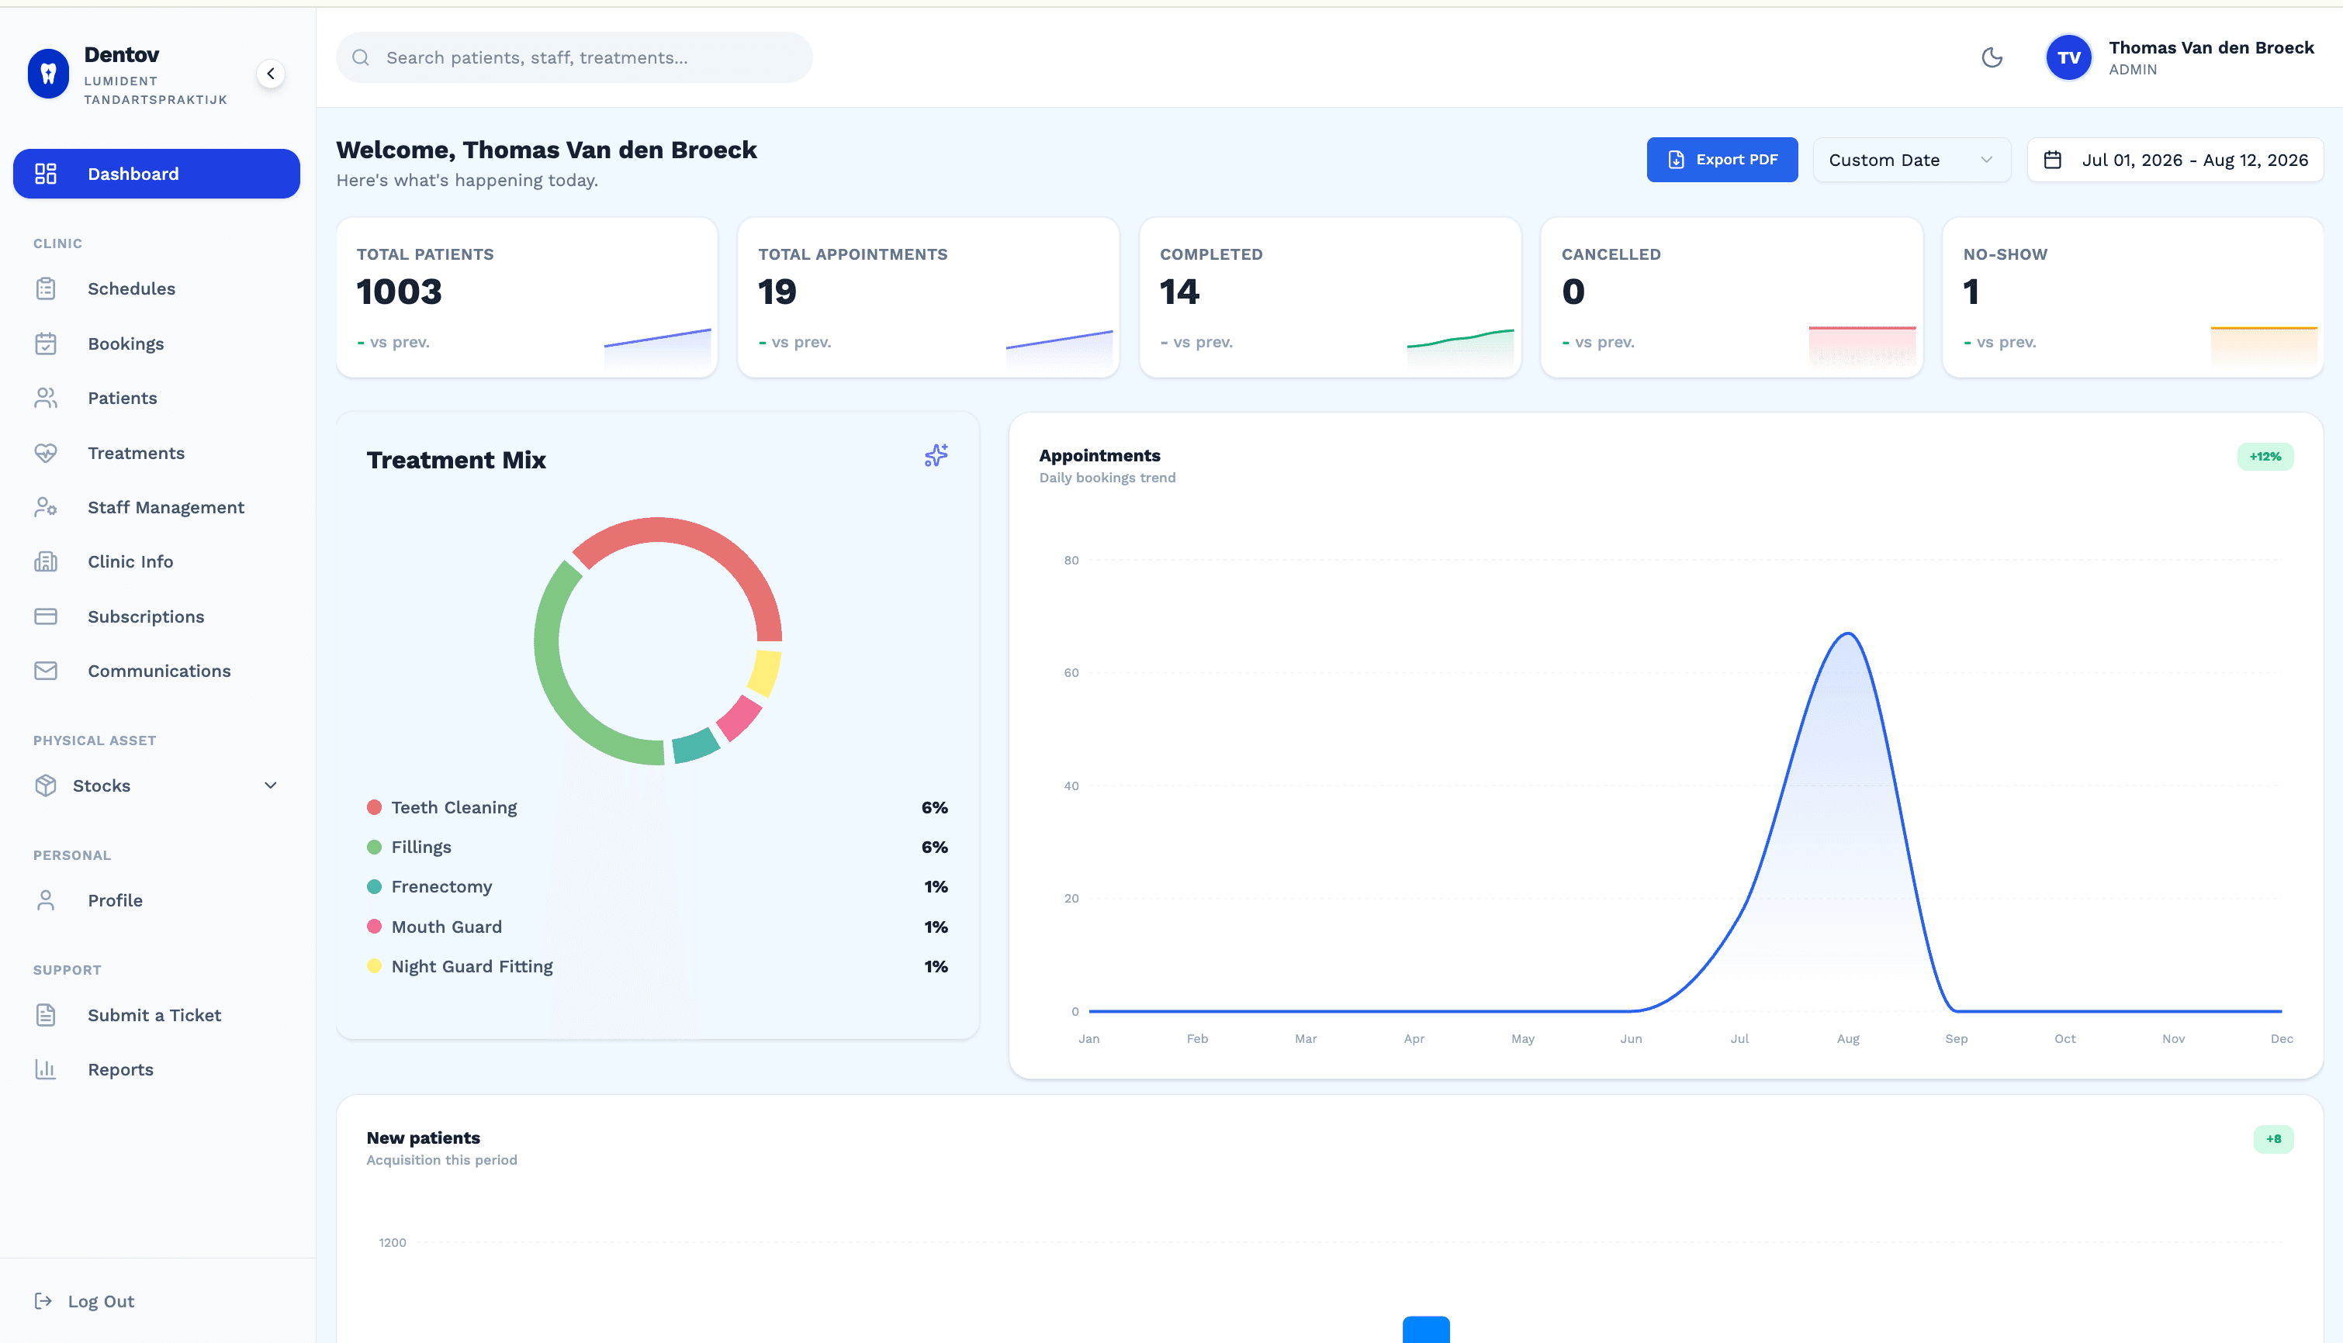Click the Night Guard Fitting legend label
This screenshot has height=1343, width=2343.
click(x=472, y=965)
